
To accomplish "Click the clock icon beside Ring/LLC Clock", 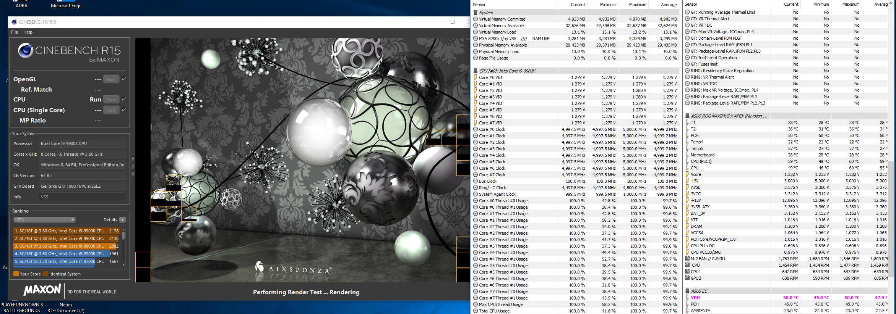I will click(476, 188).
